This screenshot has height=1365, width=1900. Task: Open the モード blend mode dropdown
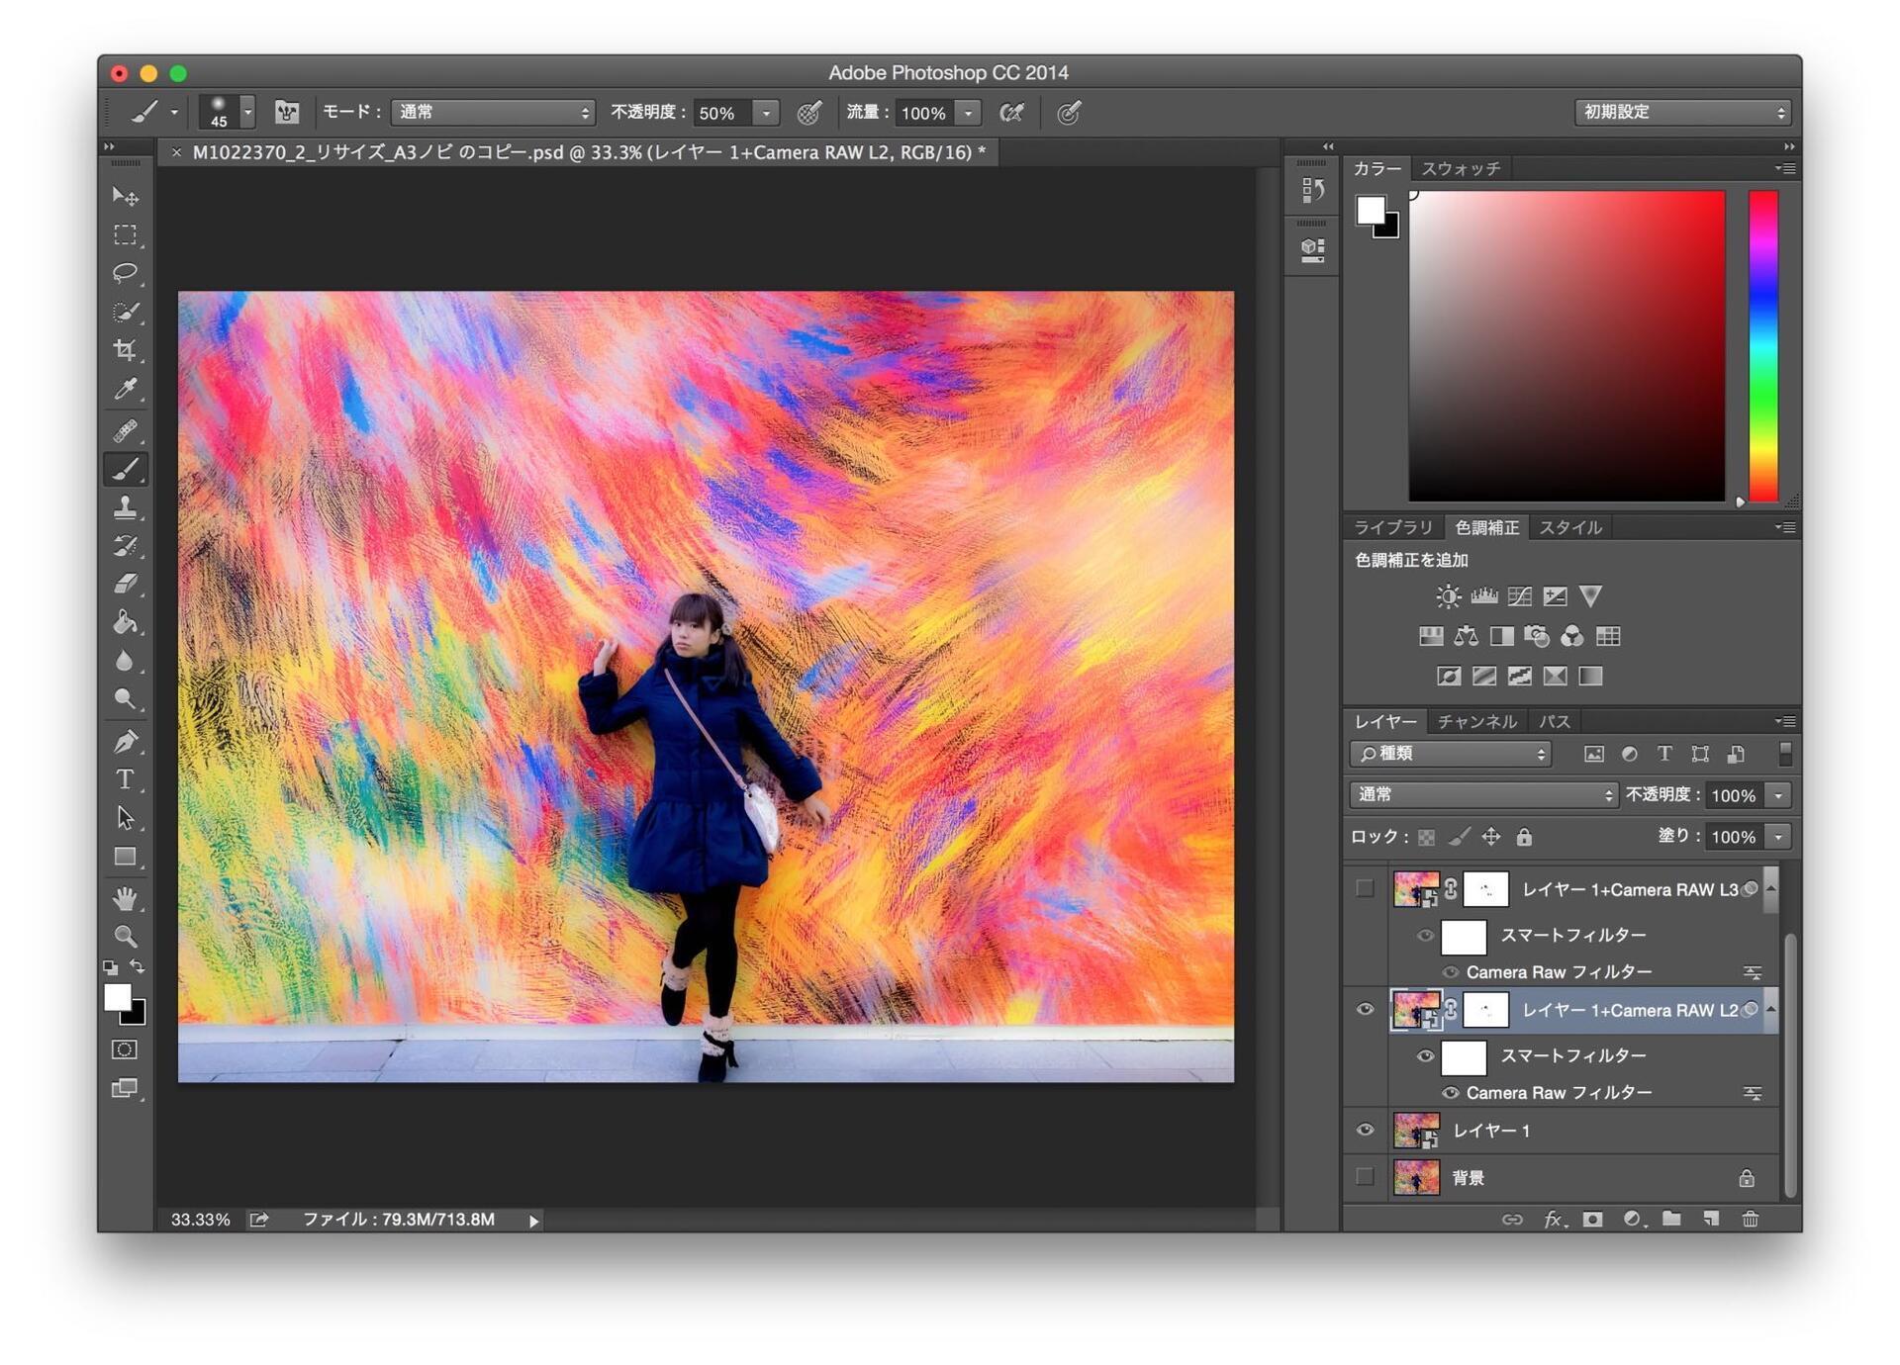click(492, 113)
